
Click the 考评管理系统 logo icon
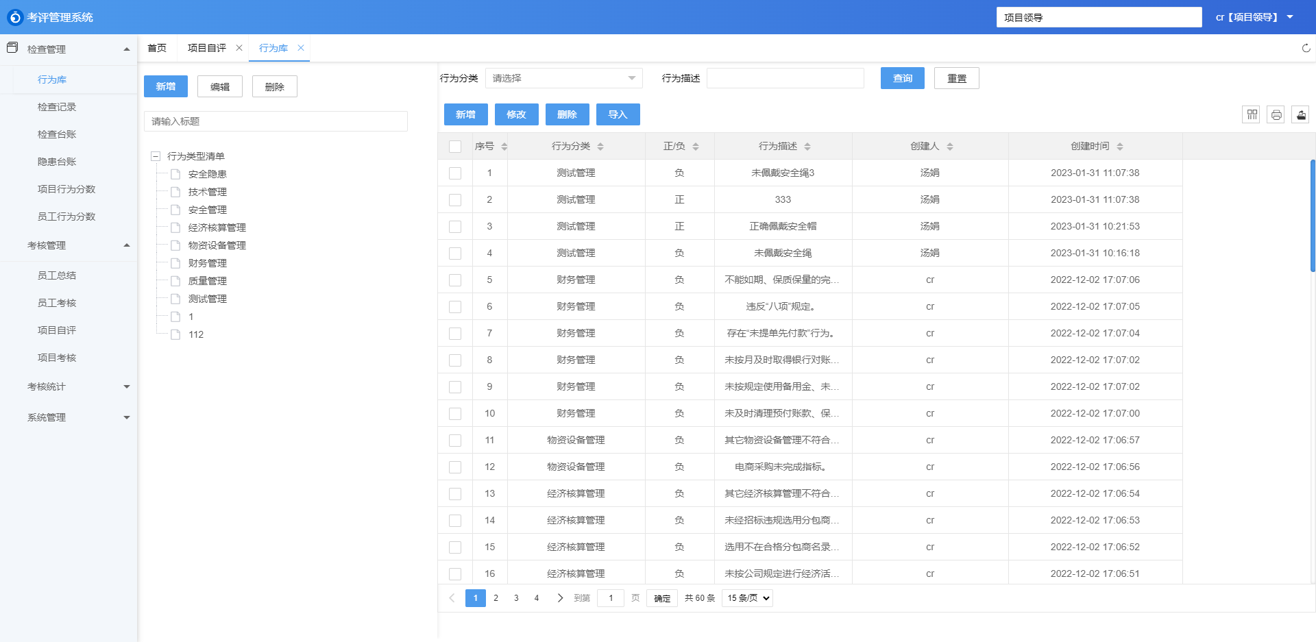click(15, 17)
